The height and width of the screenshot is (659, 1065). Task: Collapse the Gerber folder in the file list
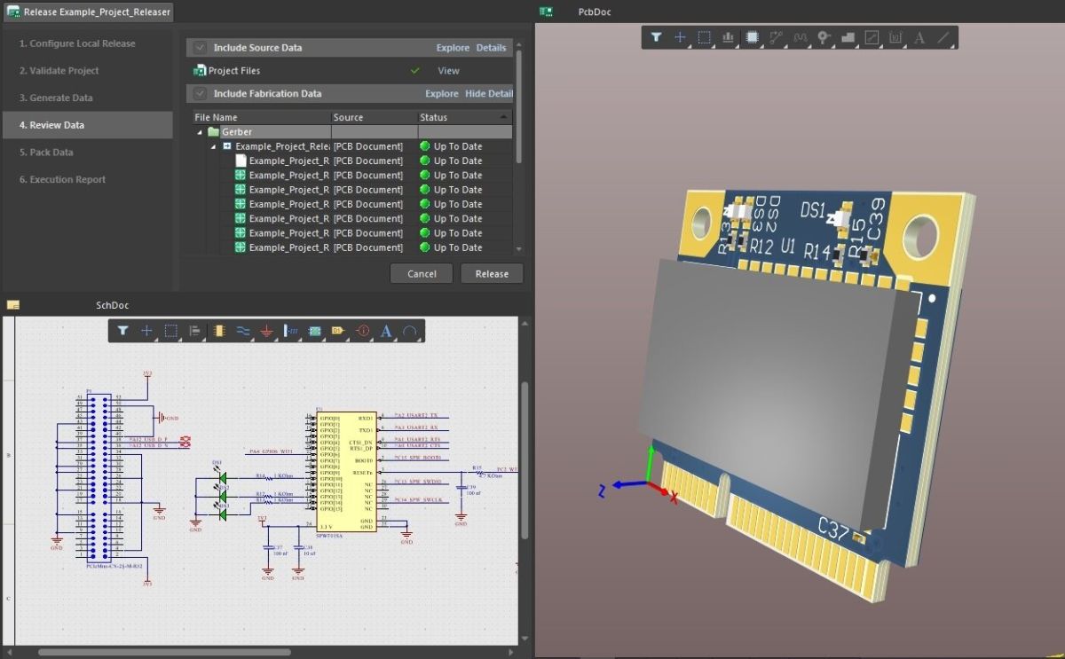coord(199,131)
